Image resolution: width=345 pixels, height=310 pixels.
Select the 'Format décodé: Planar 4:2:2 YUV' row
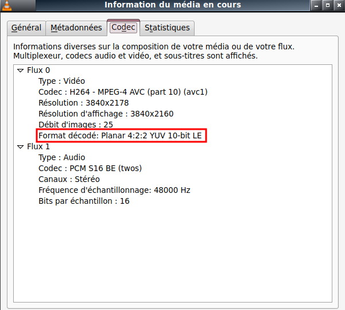coord(120,135)
